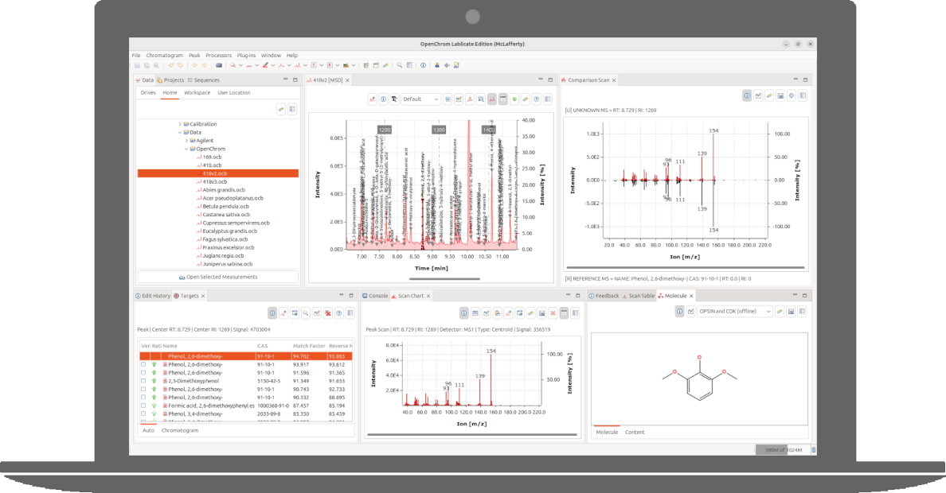Click the search icon in Targets toolbar
This screenshot has width=946, height=493.
tap(305, 313)
